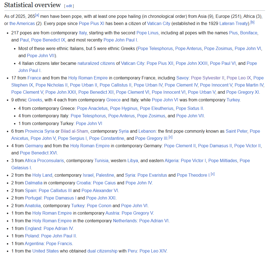Follow the Greeks link in the 9 ethnic line
This screenshot has height=258, width=270.
point(35,100)
